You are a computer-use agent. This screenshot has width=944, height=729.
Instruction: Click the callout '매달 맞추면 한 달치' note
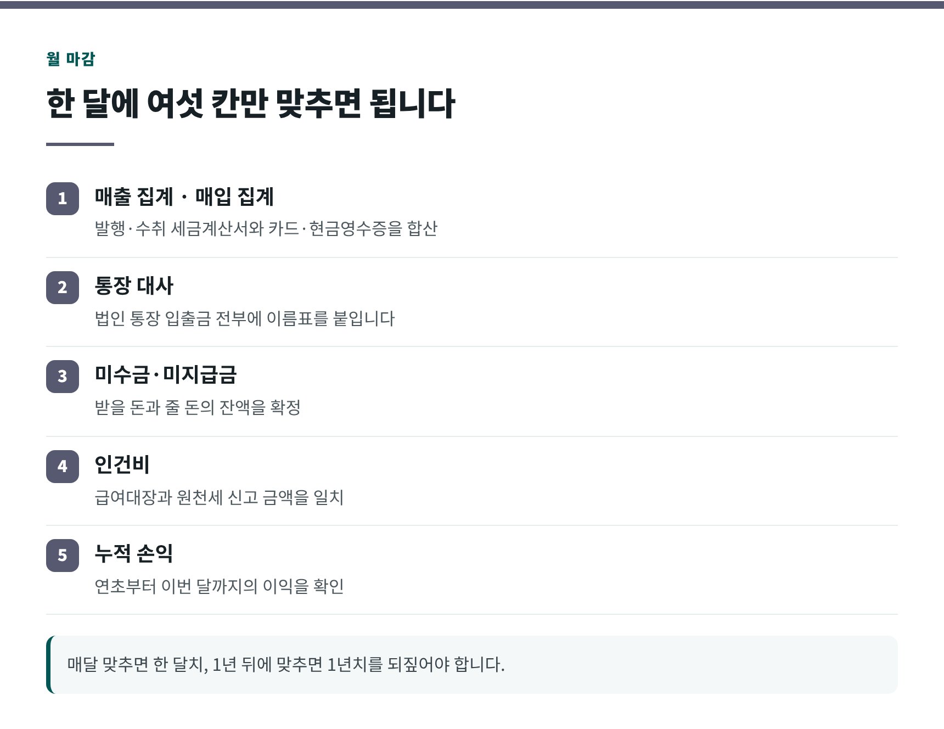(x=472, y=665)
